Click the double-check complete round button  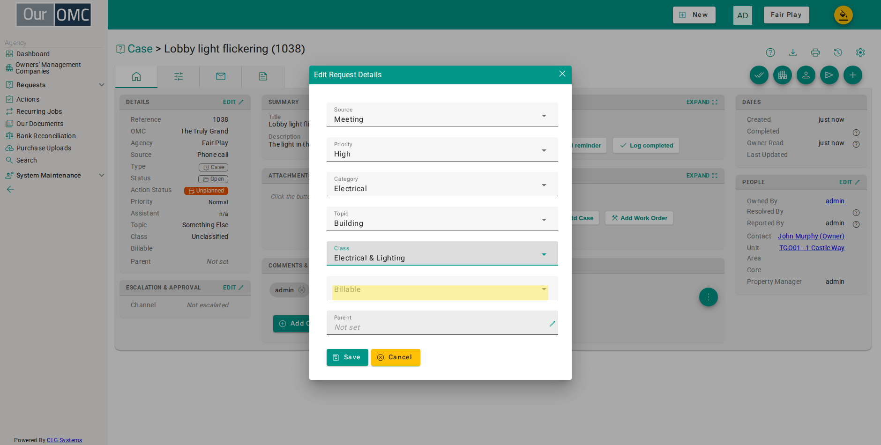(x=759, y=75)
